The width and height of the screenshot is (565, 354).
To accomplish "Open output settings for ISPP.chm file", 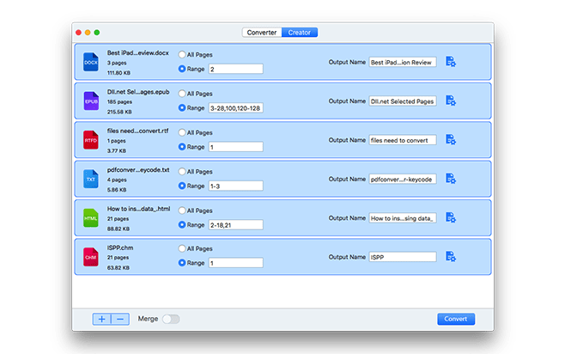I will click(x=451, y=256).
